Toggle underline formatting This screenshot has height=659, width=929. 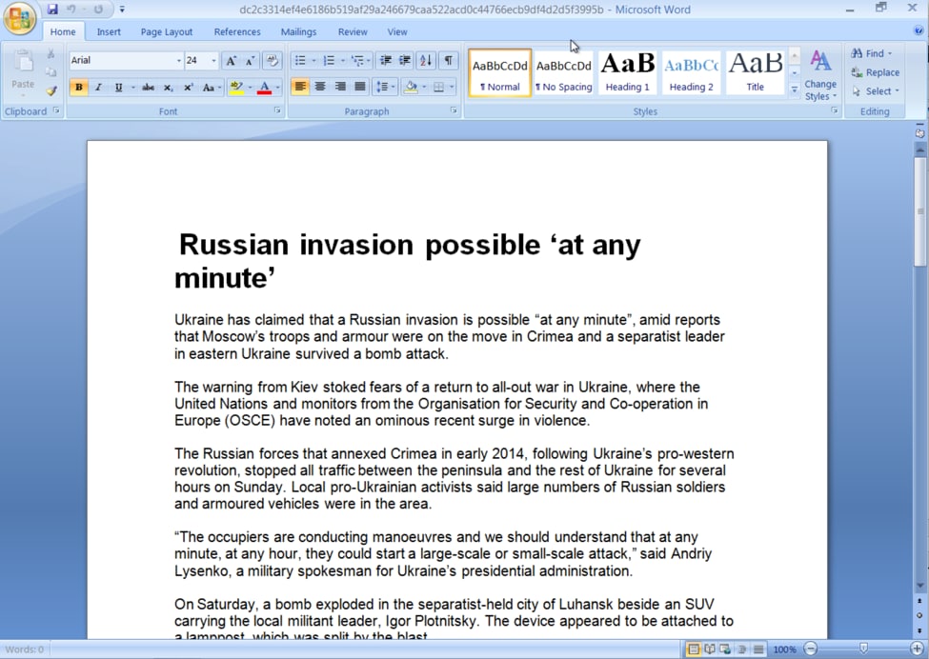click(x=118, y=88)
